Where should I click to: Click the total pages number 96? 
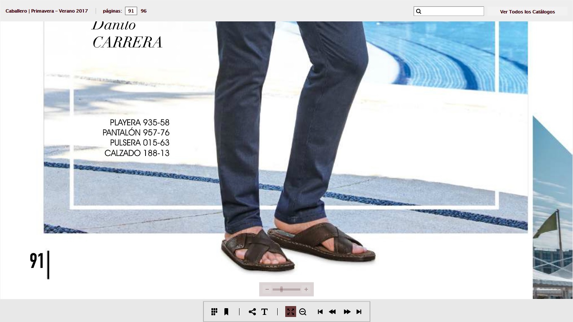(143, 11)
